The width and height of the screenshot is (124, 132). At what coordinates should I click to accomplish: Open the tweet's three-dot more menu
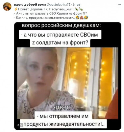pyautogui.click(x=119, y=4)
